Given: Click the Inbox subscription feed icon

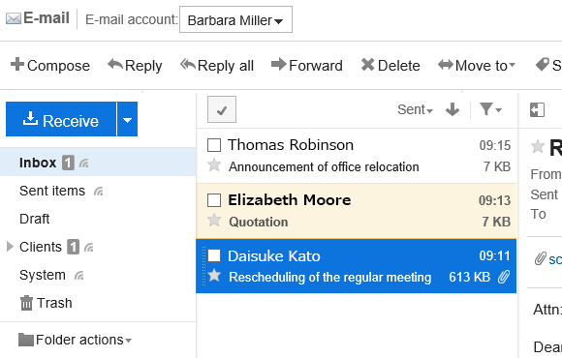Looking at the screenshot, I should click(x=84, y=164).
